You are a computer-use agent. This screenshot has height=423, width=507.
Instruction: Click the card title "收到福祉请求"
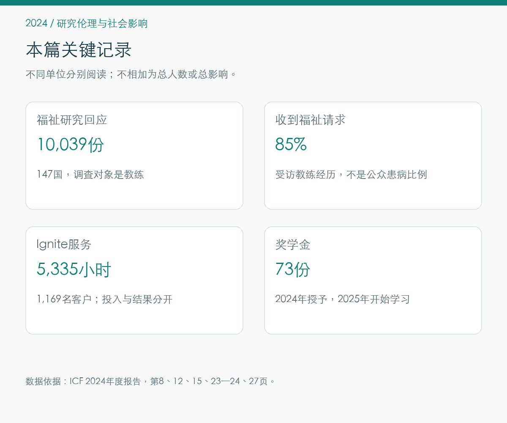coord(311,120)
